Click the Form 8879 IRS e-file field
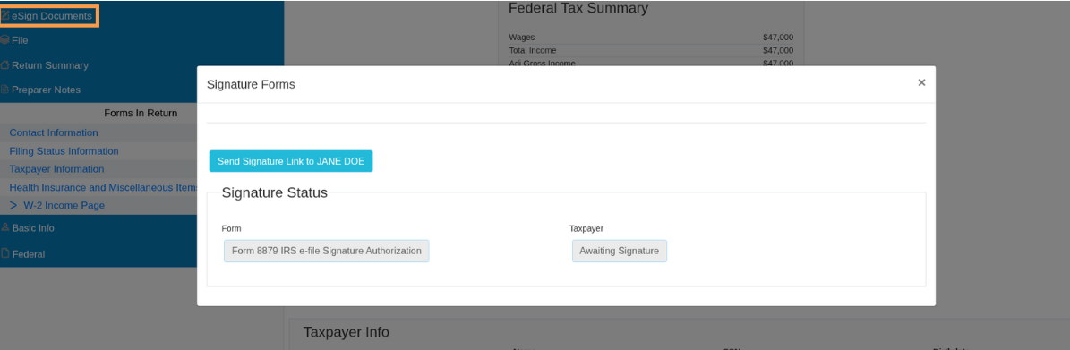The width and height of the screenshot is (1070, 350). tap(326, 251)
